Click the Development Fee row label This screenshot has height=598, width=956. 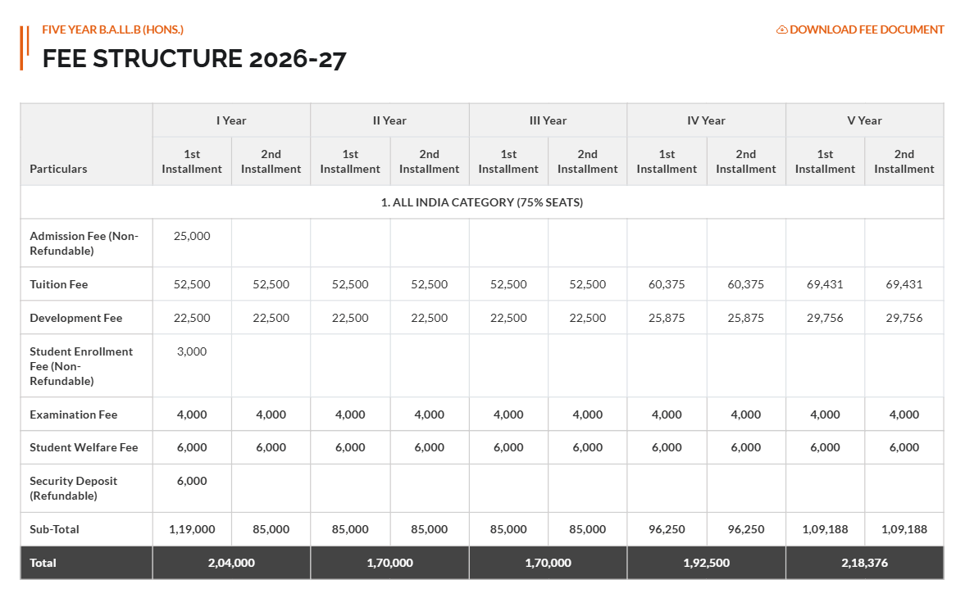point(75,317)
